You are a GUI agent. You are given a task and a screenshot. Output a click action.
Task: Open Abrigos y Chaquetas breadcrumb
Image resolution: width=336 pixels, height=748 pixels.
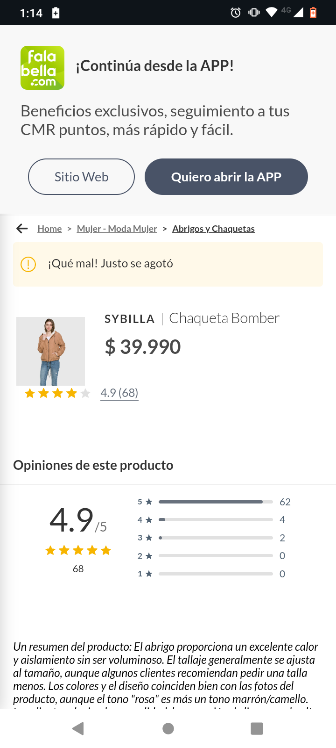[x=213, y=229]
